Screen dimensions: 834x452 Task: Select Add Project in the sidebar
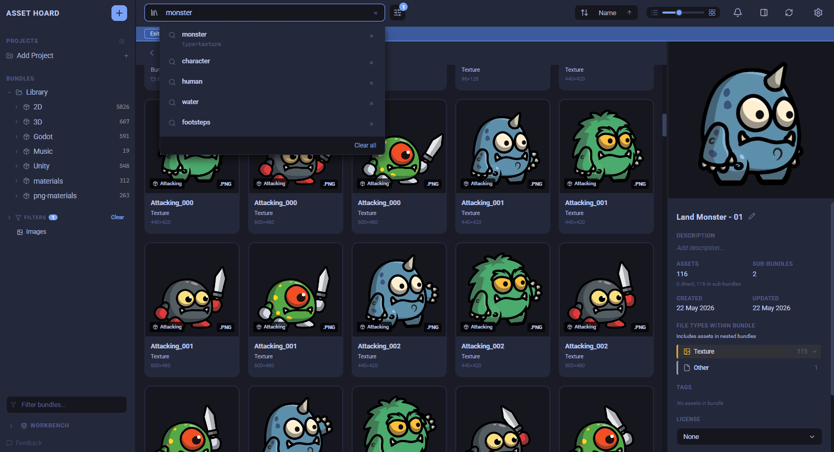[35, 55]
